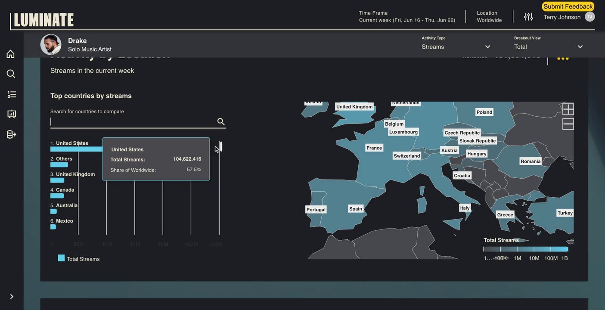
Task: Click the Austria label on the map
Action: pyautogui.click(x=450, y=151)
